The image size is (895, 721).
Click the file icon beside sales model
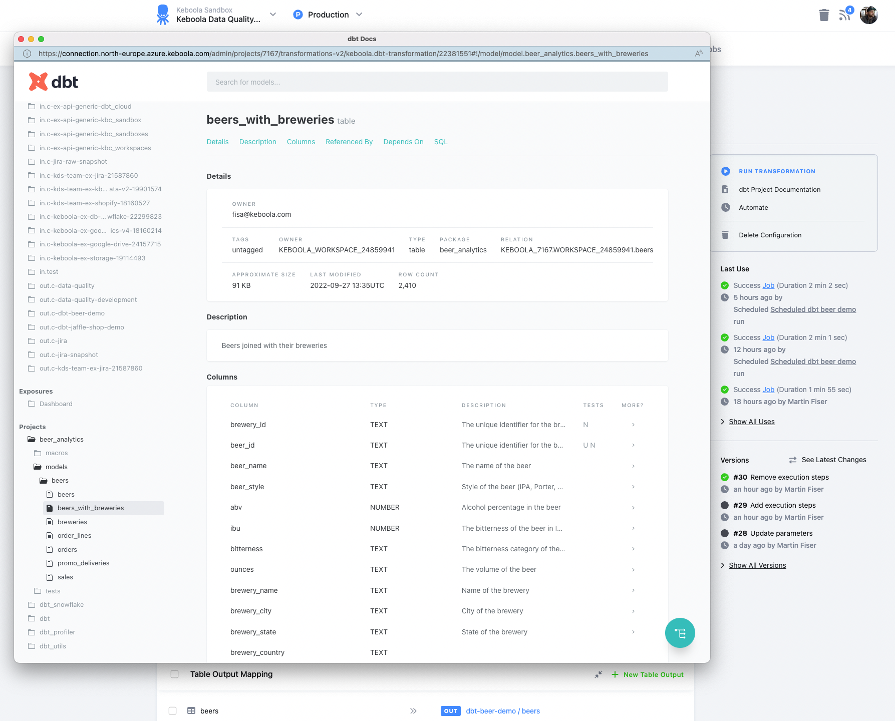pos(50,577)
